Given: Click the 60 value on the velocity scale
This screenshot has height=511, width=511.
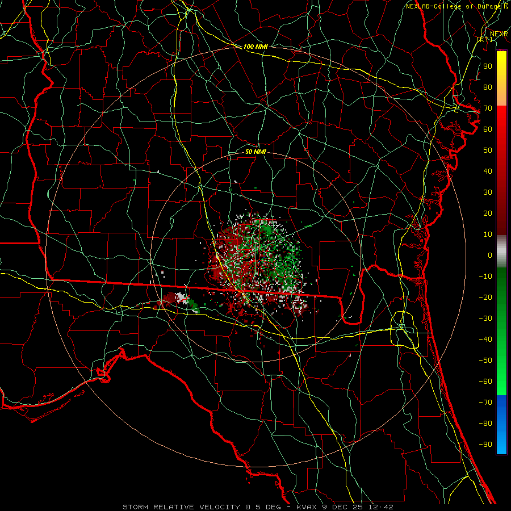Looking at the screenshot, I should [x=488, y=129].
